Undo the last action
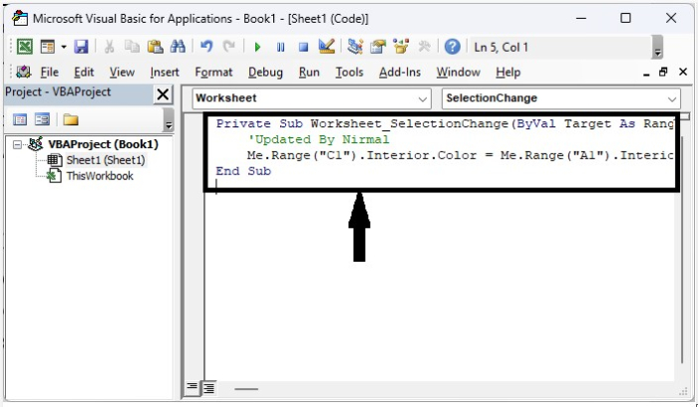The height and width of the screenshot is (407, 698). (x=206, y=47)
